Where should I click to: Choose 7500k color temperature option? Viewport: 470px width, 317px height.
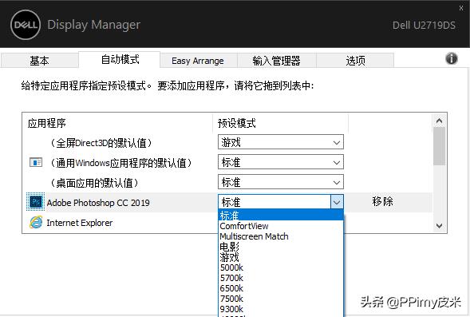pos(281,299)
